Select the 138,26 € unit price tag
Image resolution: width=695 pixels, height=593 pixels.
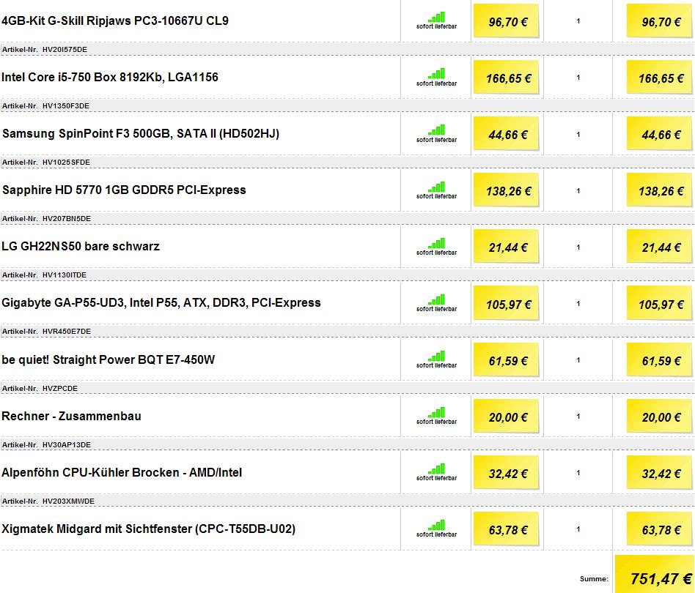[506, 190]
